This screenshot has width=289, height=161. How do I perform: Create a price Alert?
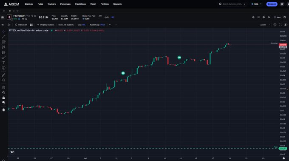(277, 17)
